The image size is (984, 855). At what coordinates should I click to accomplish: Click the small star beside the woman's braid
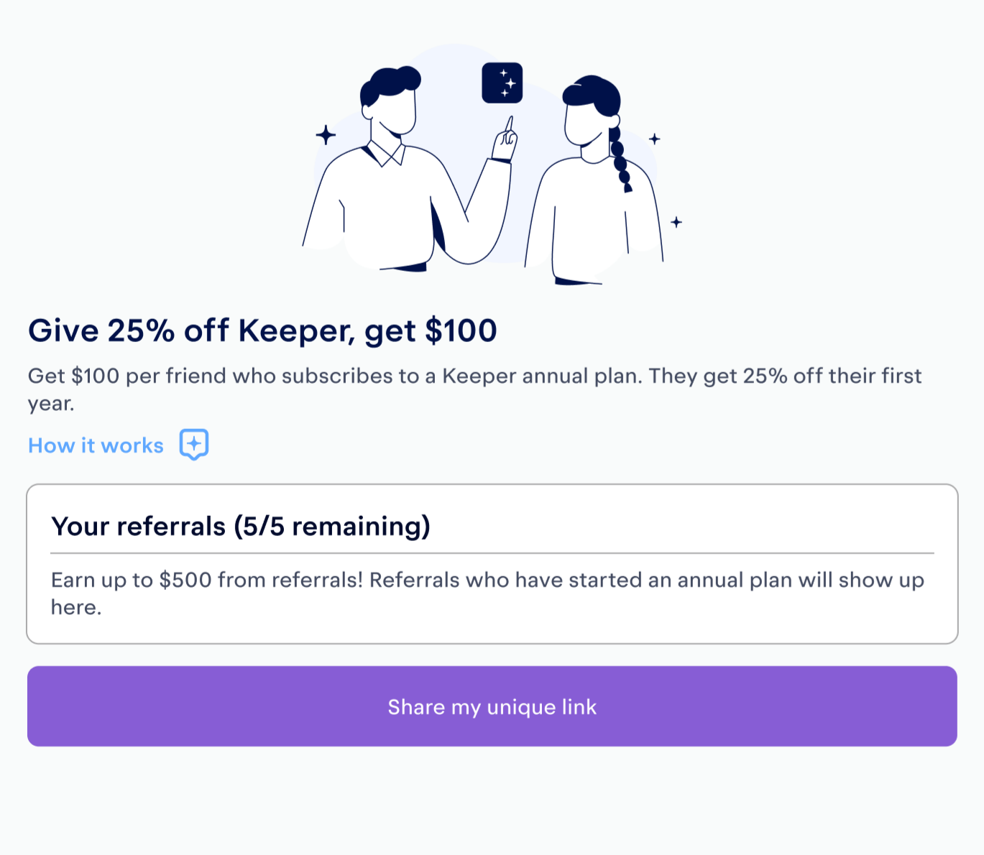pos(654,139)
